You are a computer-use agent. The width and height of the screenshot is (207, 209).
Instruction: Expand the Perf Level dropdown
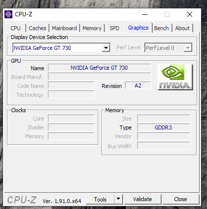[x=188, y=48]
